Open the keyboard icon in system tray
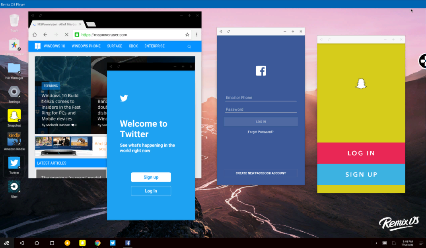The height and width of the screenshot is (248, 426). coord(384,243)
